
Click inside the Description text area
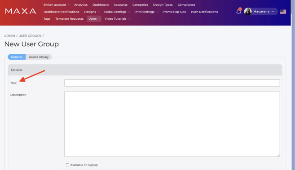pos(172,124)
